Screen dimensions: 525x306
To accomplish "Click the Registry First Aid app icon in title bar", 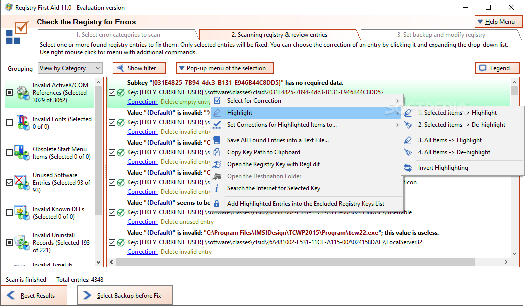I will [x=9, y=7].
